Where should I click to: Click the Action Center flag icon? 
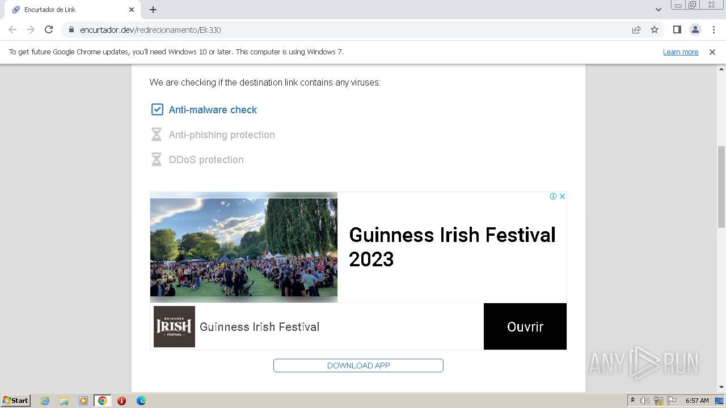(x=672, y=401)
